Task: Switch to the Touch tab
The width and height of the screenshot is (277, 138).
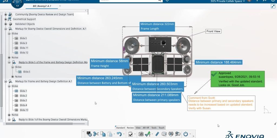Action: (x=161, y=128)
